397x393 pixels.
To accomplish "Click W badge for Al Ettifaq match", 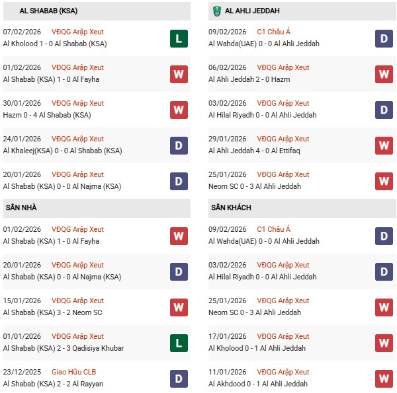I will click(x=384, y=145).
